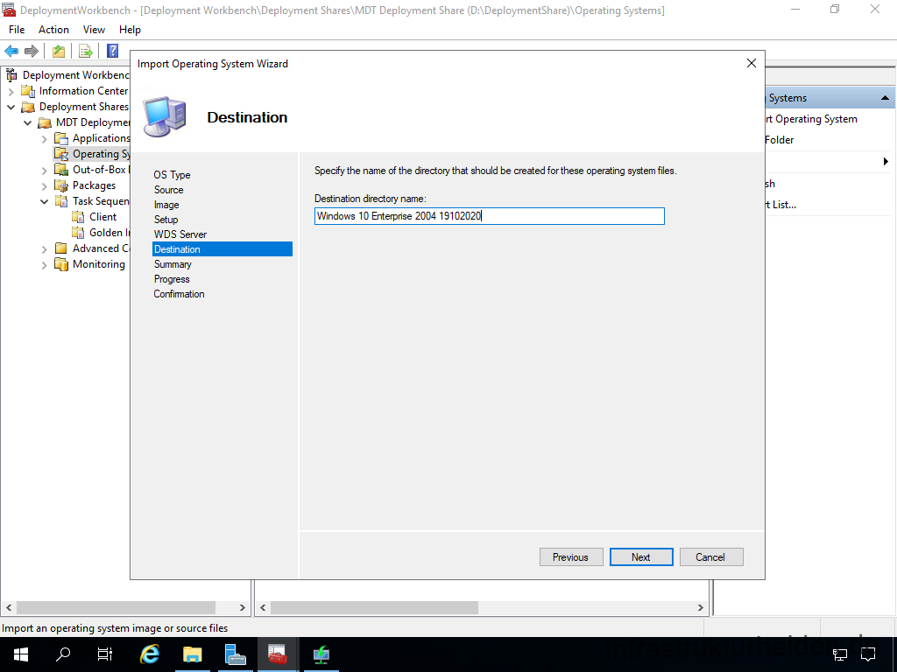Click the tree pane scroll right arrow
Screen dimensions: 897x672
click(x=243, y=607)
